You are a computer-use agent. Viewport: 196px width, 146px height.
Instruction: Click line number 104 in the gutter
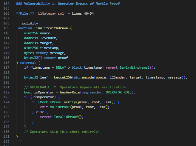pyautogui.click(x=6, y=4)
